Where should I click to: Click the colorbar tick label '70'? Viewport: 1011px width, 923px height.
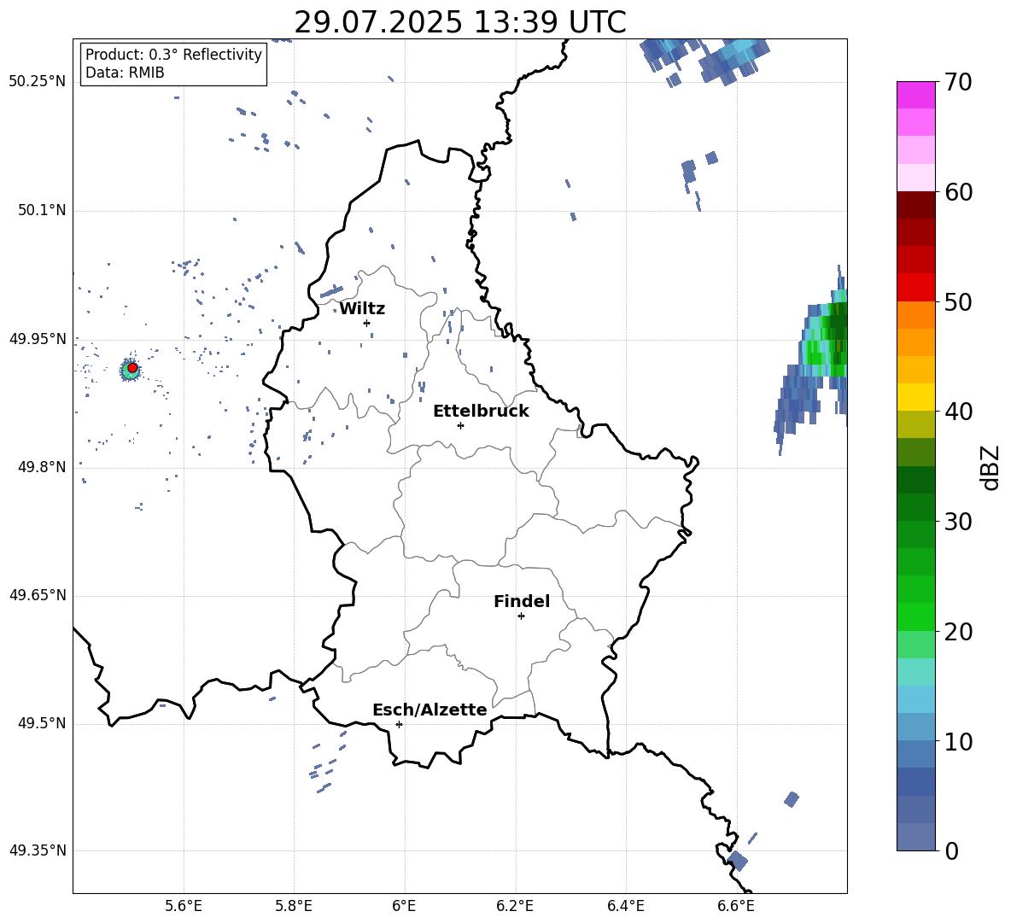[x=958, y=83]
